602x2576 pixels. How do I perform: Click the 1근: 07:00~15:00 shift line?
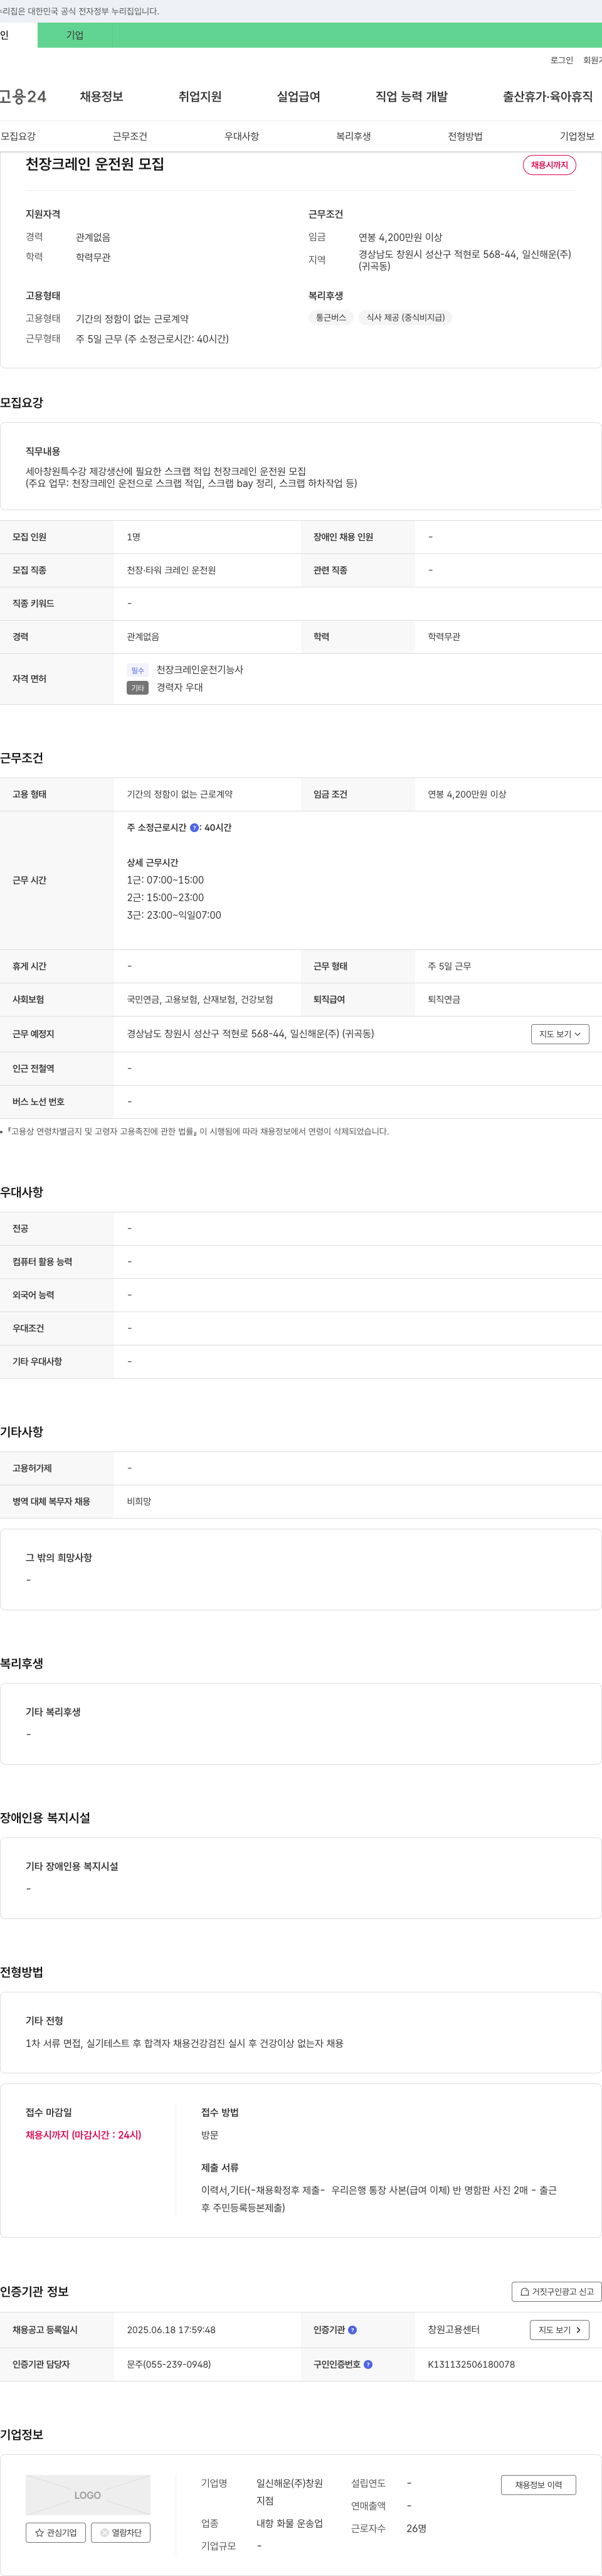point(165,880)
